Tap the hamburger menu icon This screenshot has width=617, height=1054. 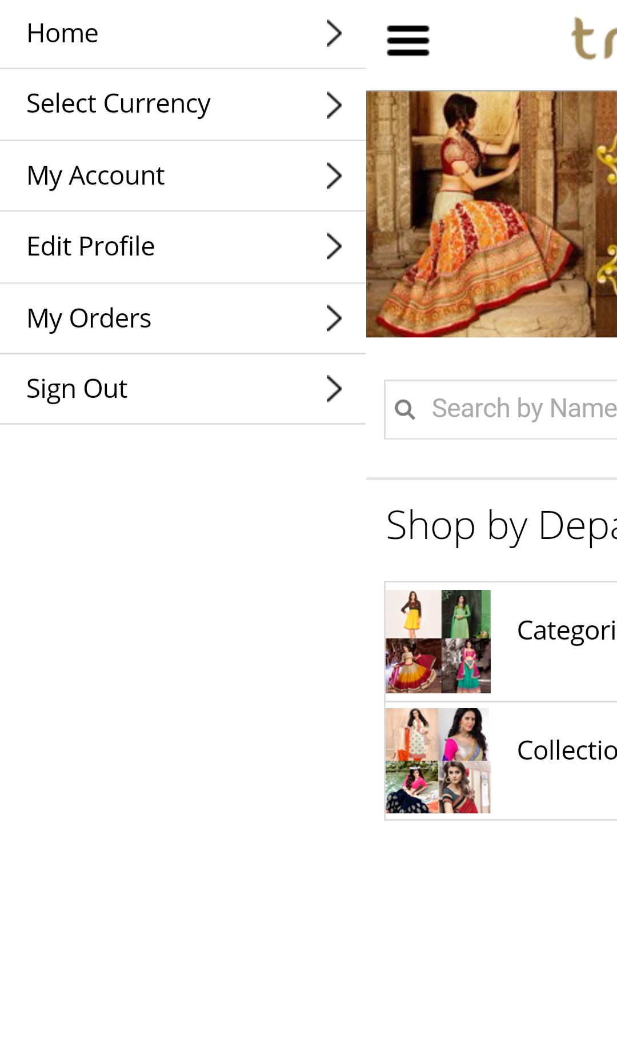coord(407,41)
